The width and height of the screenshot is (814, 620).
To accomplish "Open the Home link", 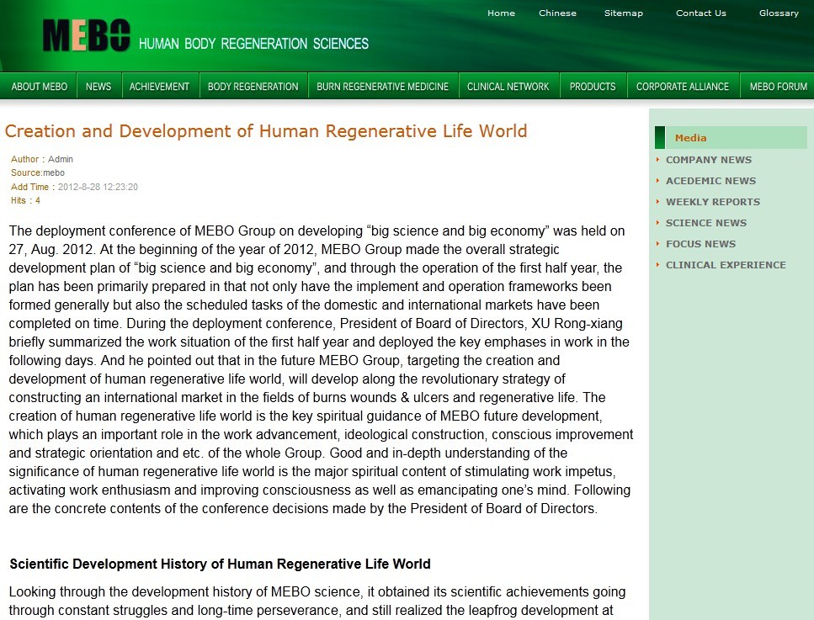I will point(501,13).
